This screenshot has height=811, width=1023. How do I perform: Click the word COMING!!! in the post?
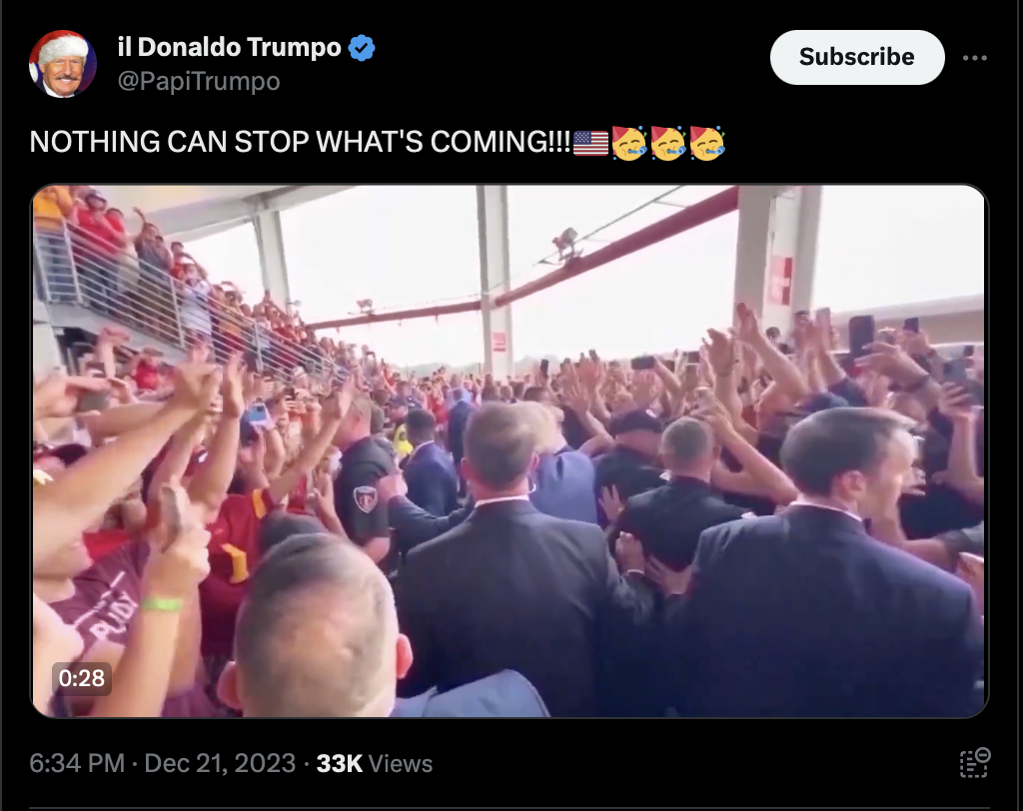pos(501,142)
